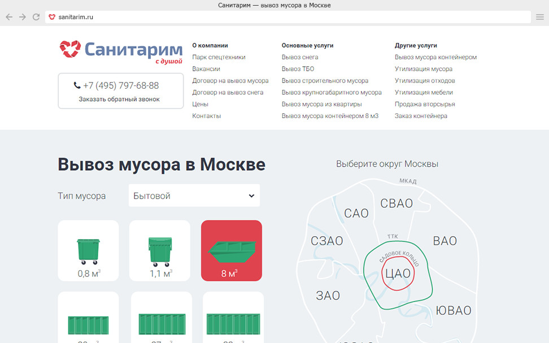
Task: Click the browser back arrow
Action: [x=8, y=17]
